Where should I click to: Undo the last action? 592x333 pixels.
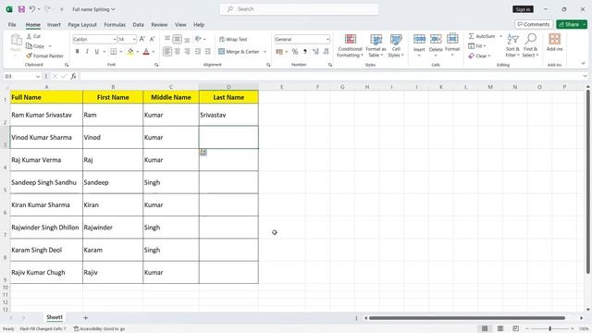(32, 9)
